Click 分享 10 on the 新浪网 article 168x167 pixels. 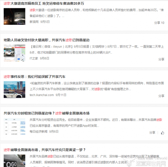click(x=159, y=23)
